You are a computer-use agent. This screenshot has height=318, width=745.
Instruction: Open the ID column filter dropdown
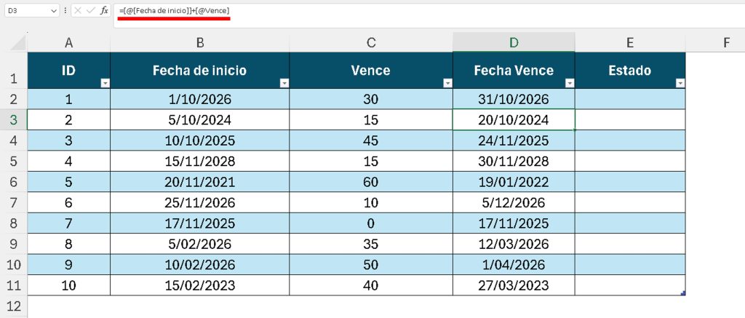105,83
